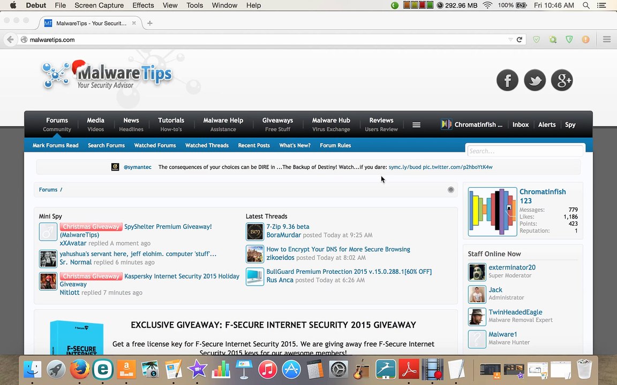Open System Preferences from the Dock
Image resolution: width=617 pixels, height=385 pixels.
coord(338,369)
